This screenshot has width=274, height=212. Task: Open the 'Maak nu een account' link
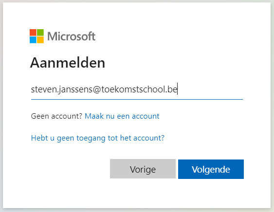click(x=122, y=116)
